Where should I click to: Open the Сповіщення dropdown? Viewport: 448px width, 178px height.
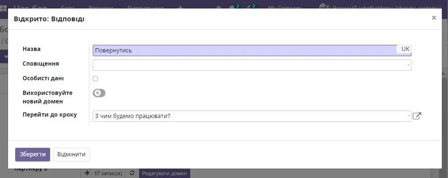(x=252, y=65)
